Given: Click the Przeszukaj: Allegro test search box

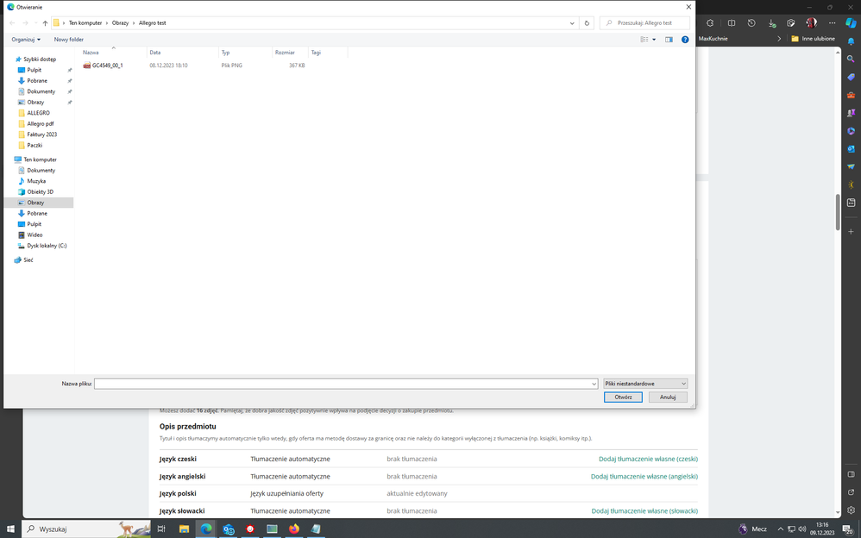Looking at the screenshot, I should pos(644,23).
